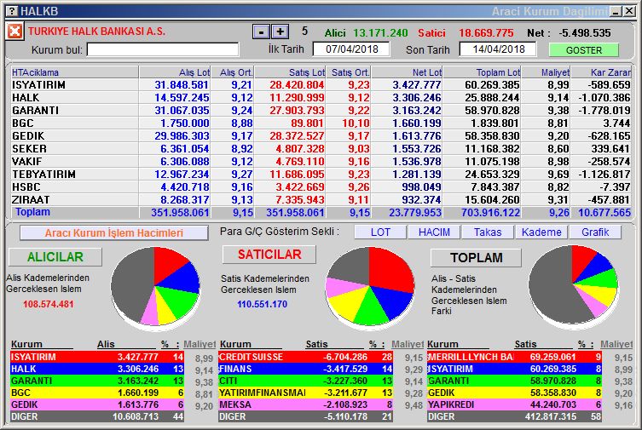The width and height of the screenshot is (642, 430).
Task: Click the TOPLAM button
Action: click(x=476, y=257)
